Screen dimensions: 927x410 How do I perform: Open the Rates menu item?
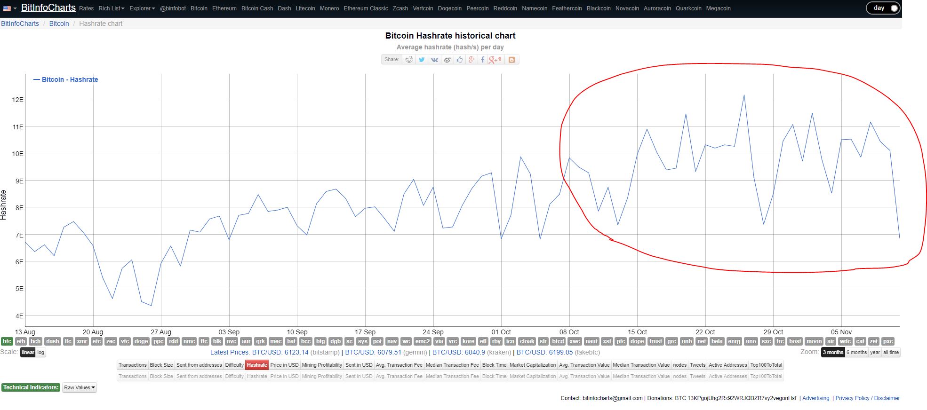point(86,8)
